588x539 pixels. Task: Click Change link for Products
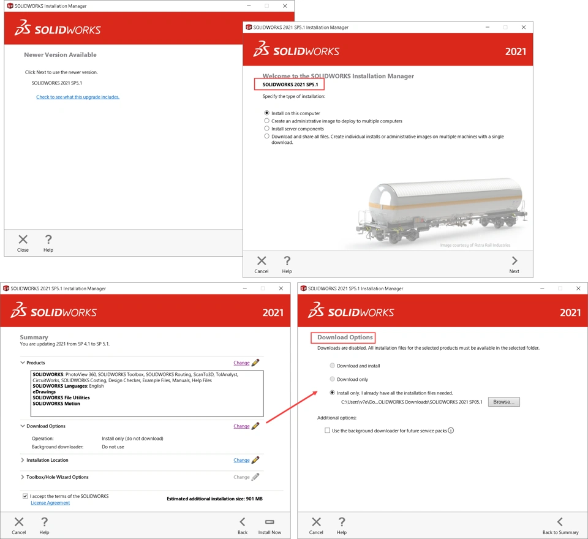(241, 363)
